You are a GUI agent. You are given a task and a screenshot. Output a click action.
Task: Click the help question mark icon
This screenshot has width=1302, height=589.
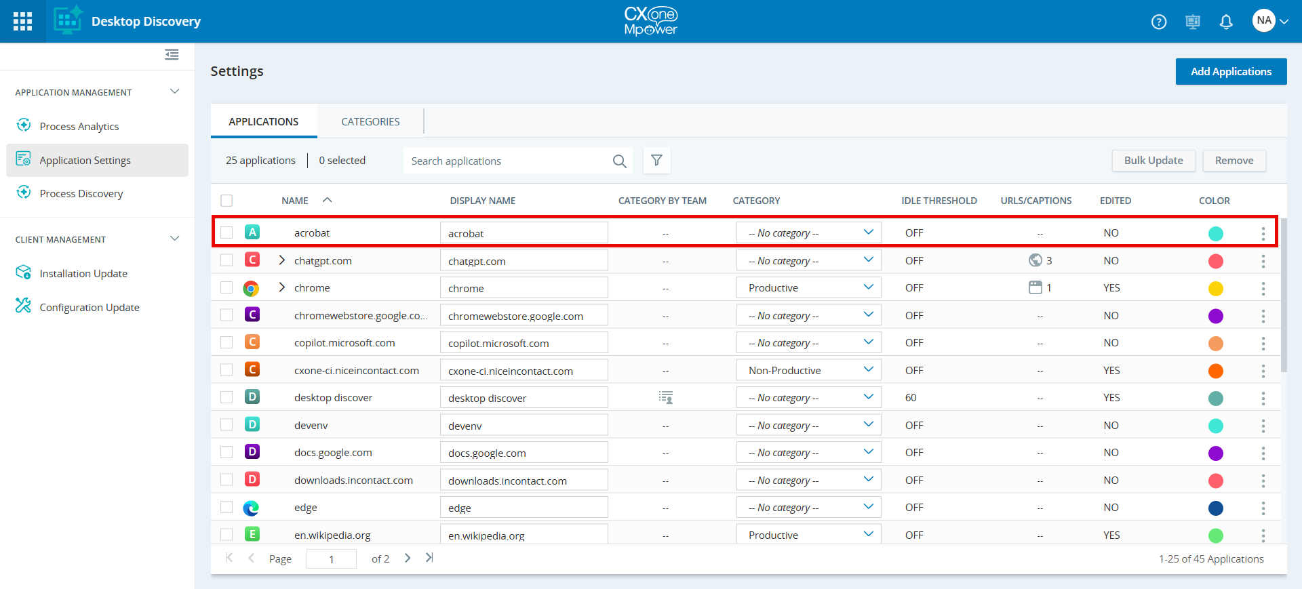(x=1159, y=22)
